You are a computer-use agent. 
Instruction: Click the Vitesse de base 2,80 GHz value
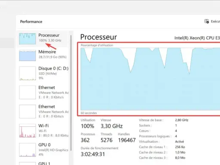[x=182, y=120]
